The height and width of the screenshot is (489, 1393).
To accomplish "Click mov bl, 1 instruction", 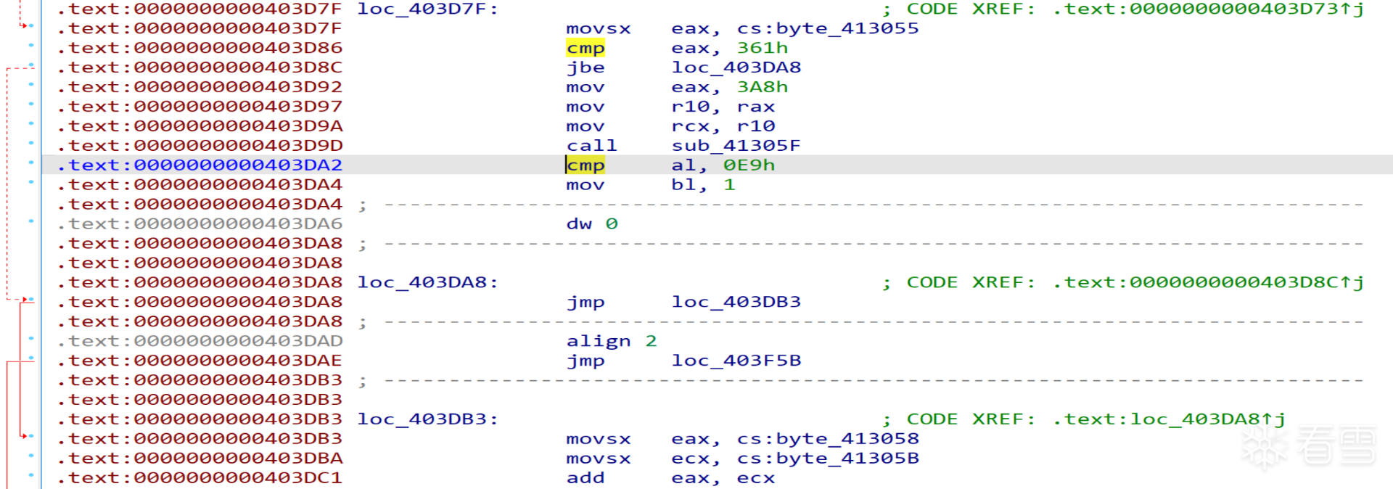I will click(x=651, y=185).
